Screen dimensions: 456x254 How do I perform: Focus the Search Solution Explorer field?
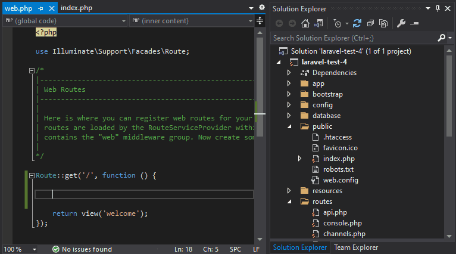(354, 38)
